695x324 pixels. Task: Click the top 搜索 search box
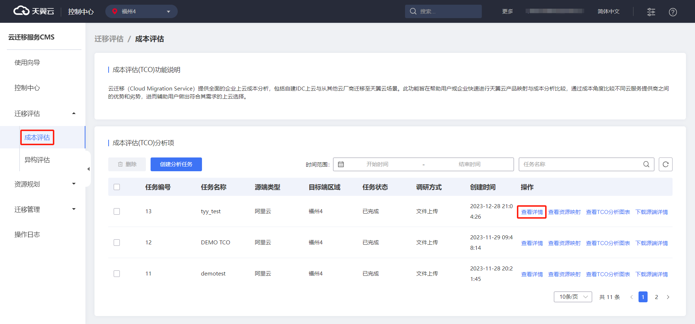coord(443,11)
